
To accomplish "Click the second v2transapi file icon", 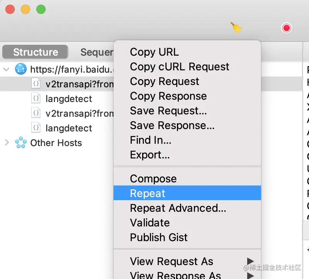I will 36,113.
